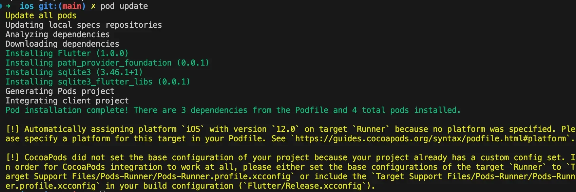
Task: Click the Flutter/Release.xcconfig file path
Action: coord(305,186)
